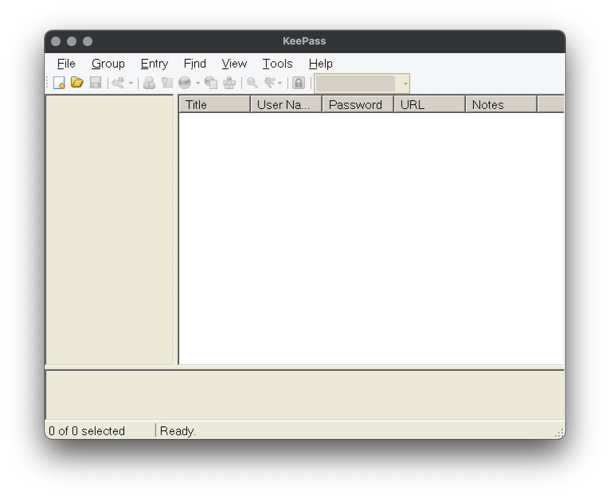The height and width of the screenshot is (498, 610).
Task: Click the Show Entries keys icon
Action: [x=270, y=83]
